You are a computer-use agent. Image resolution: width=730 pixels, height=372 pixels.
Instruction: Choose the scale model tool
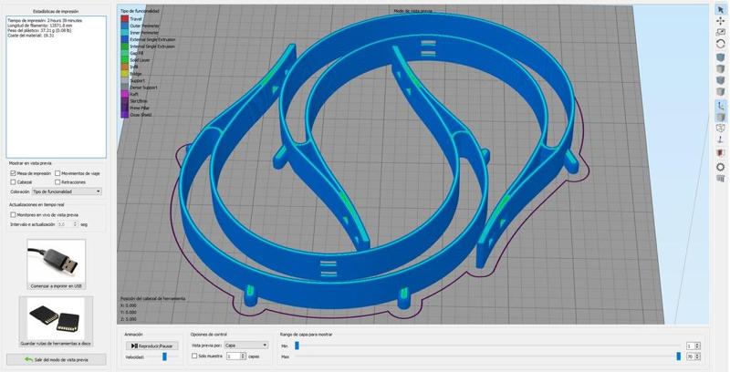(720, 32)
